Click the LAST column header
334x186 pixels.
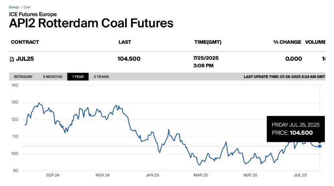point(125,42)
